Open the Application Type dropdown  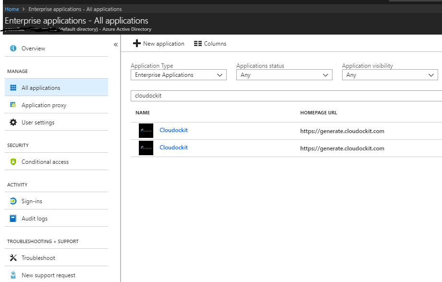[178, 75]
